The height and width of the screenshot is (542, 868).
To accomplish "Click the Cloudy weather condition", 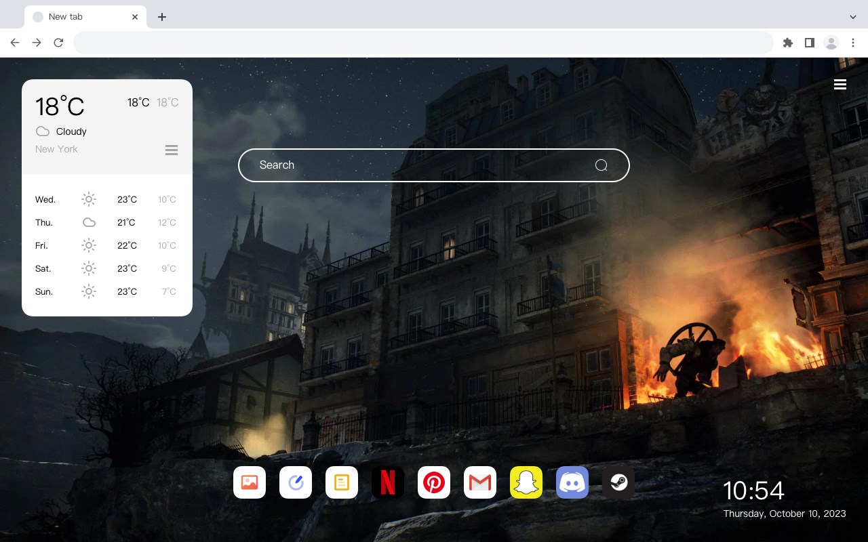I will click(71, 131).
